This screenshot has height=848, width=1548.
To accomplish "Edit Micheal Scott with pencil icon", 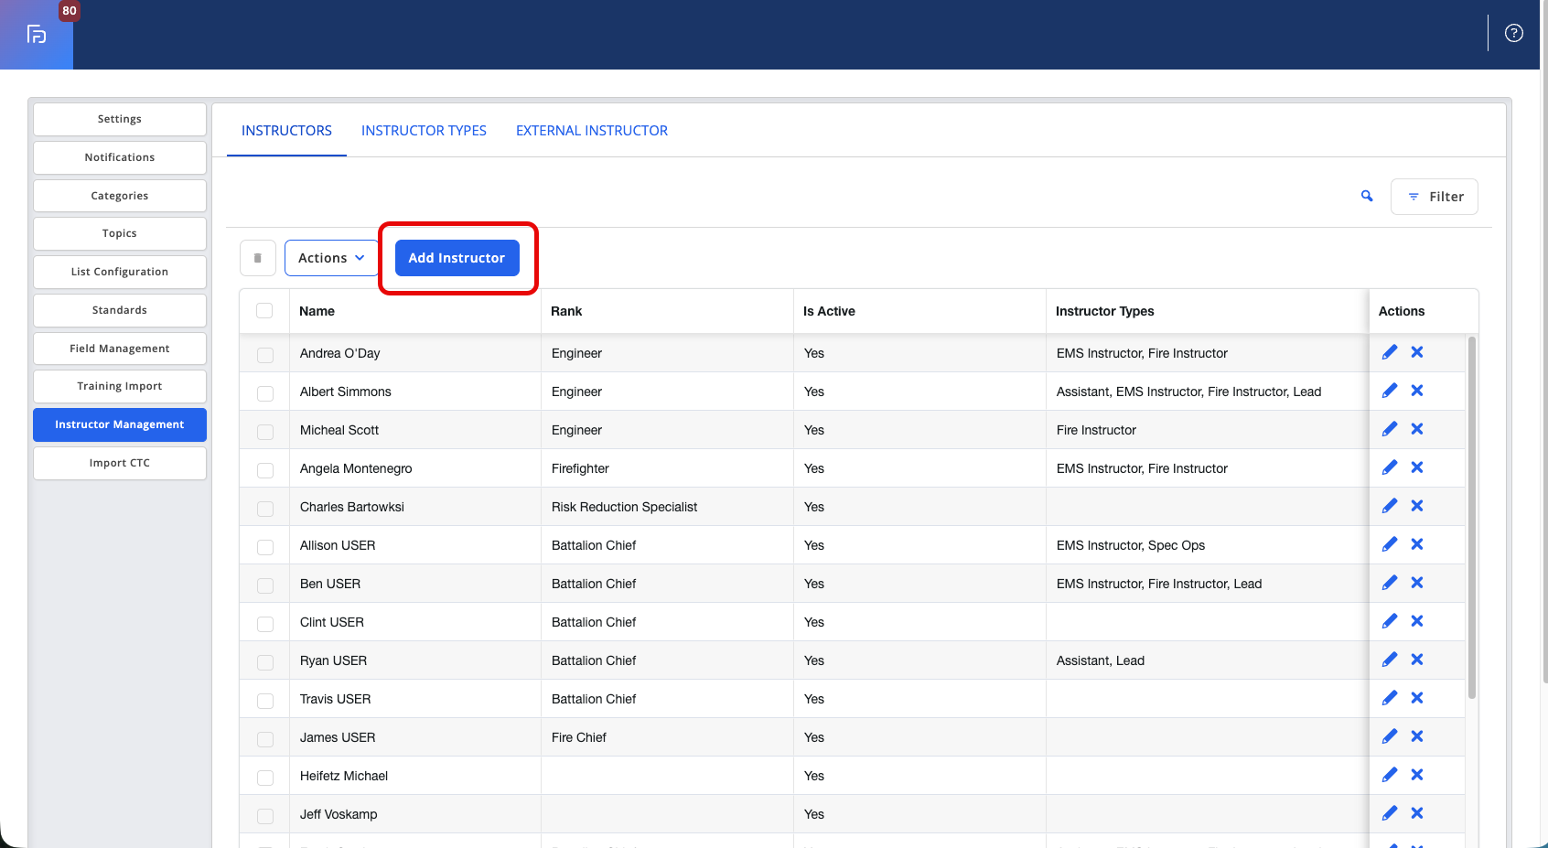I will pyautogui.click(x=1390, y=429).
